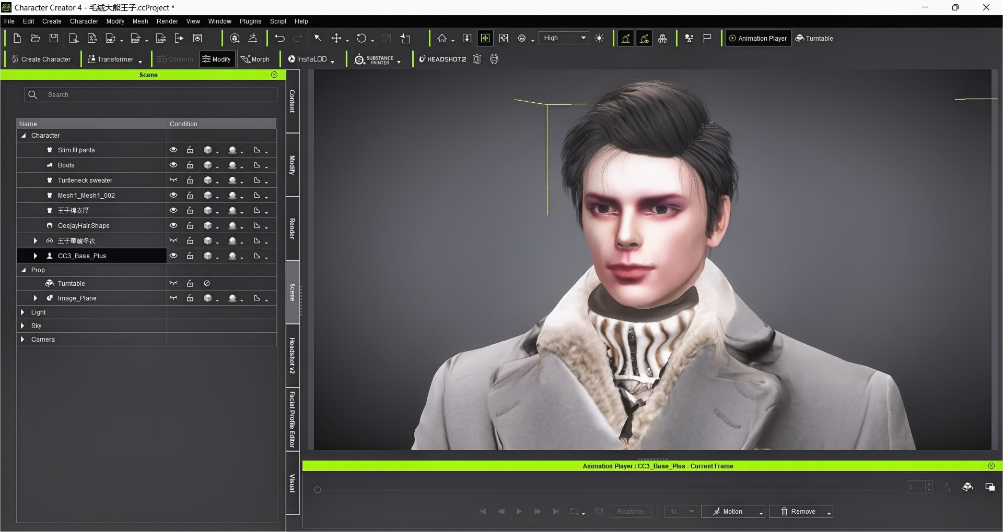
Task: Select the Move tool icon
Action: (336, 38)
